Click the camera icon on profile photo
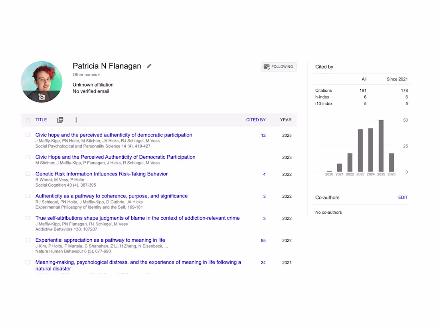 [x=41, y=97]
